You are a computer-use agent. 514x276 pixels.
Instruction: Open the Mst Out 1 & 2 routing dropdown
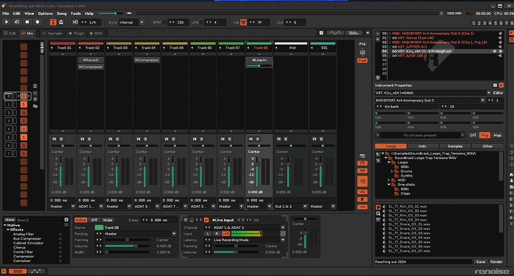[291, 206]
